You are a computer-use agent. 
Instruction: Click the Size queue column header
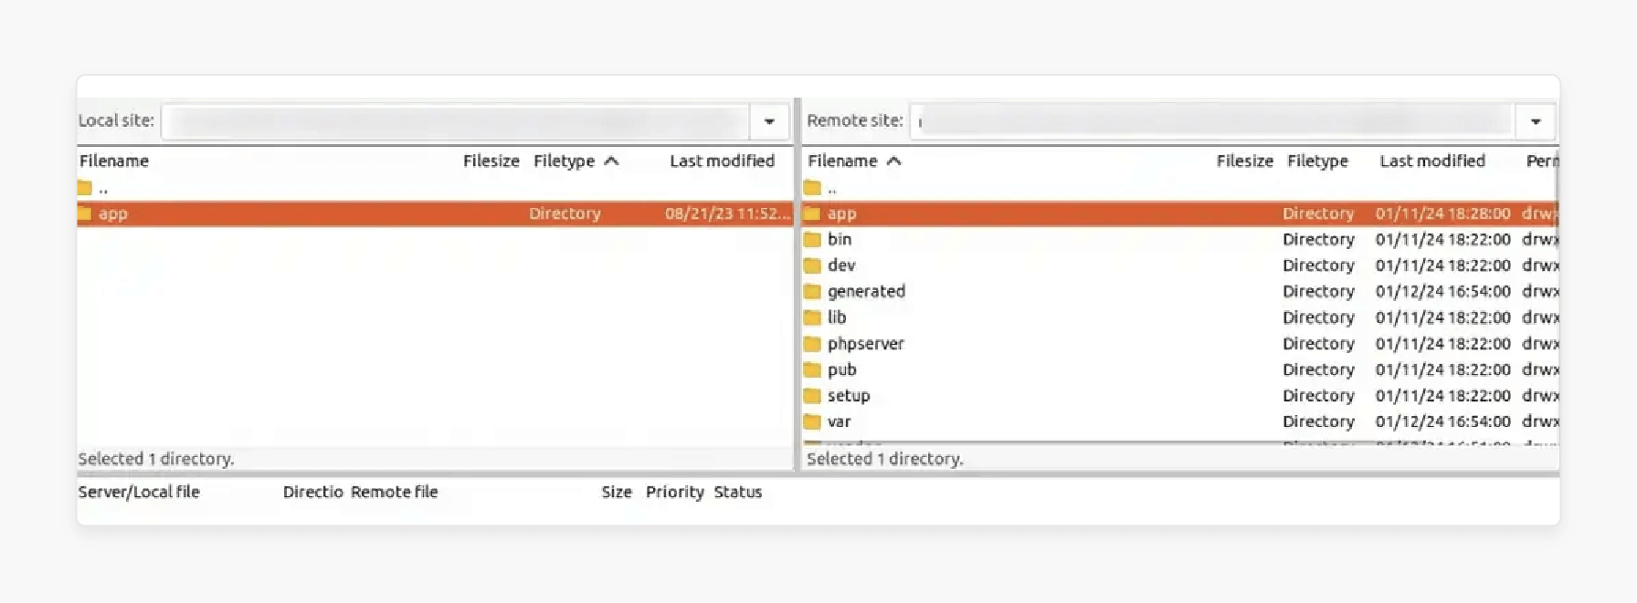pyautogui.click(x=617, y=492)
